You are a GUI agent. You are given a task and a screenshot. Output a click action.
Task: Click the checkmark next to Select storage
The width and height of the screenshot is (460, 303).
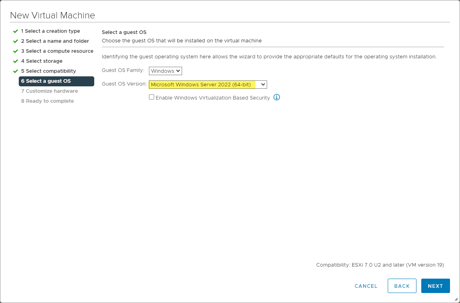click(15, 61)
